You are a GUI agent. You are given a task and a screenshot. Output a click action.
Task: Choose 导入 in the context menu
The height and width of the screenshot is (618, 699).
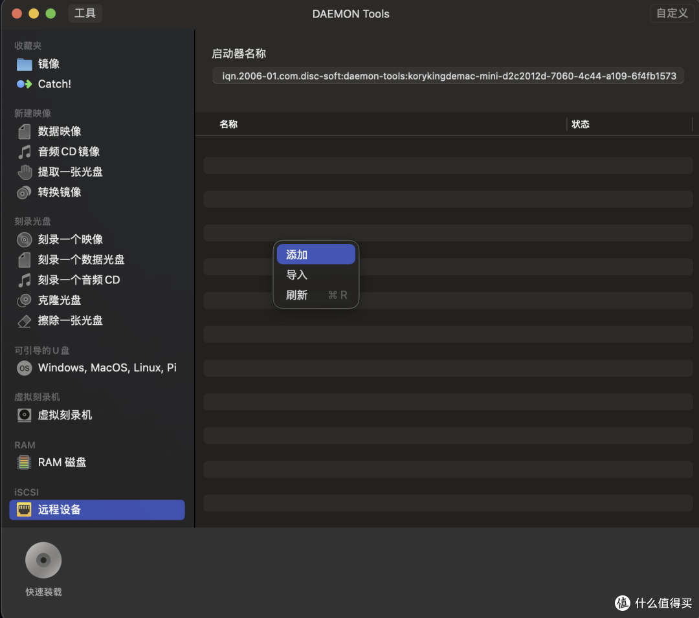tap(316, 275)
